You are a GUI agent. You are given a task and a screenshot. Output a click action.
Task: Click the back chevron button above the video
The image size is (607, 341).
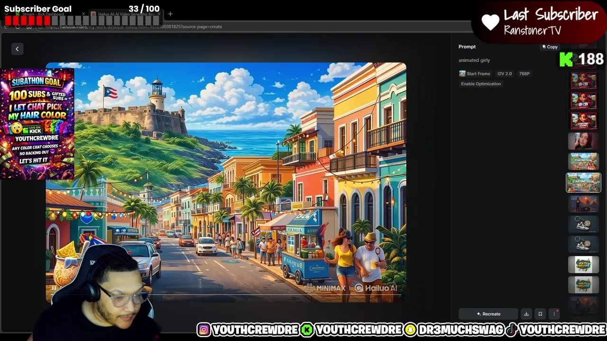17,49
